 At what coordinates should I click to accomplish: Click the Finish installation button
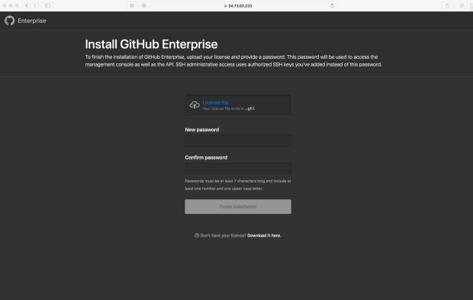click(238, 206)
